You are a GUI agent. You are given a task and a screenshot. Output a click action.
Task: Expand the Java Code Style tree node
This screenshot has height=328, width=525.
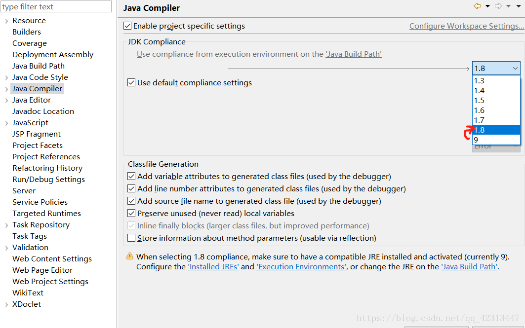tap(6, 77)
